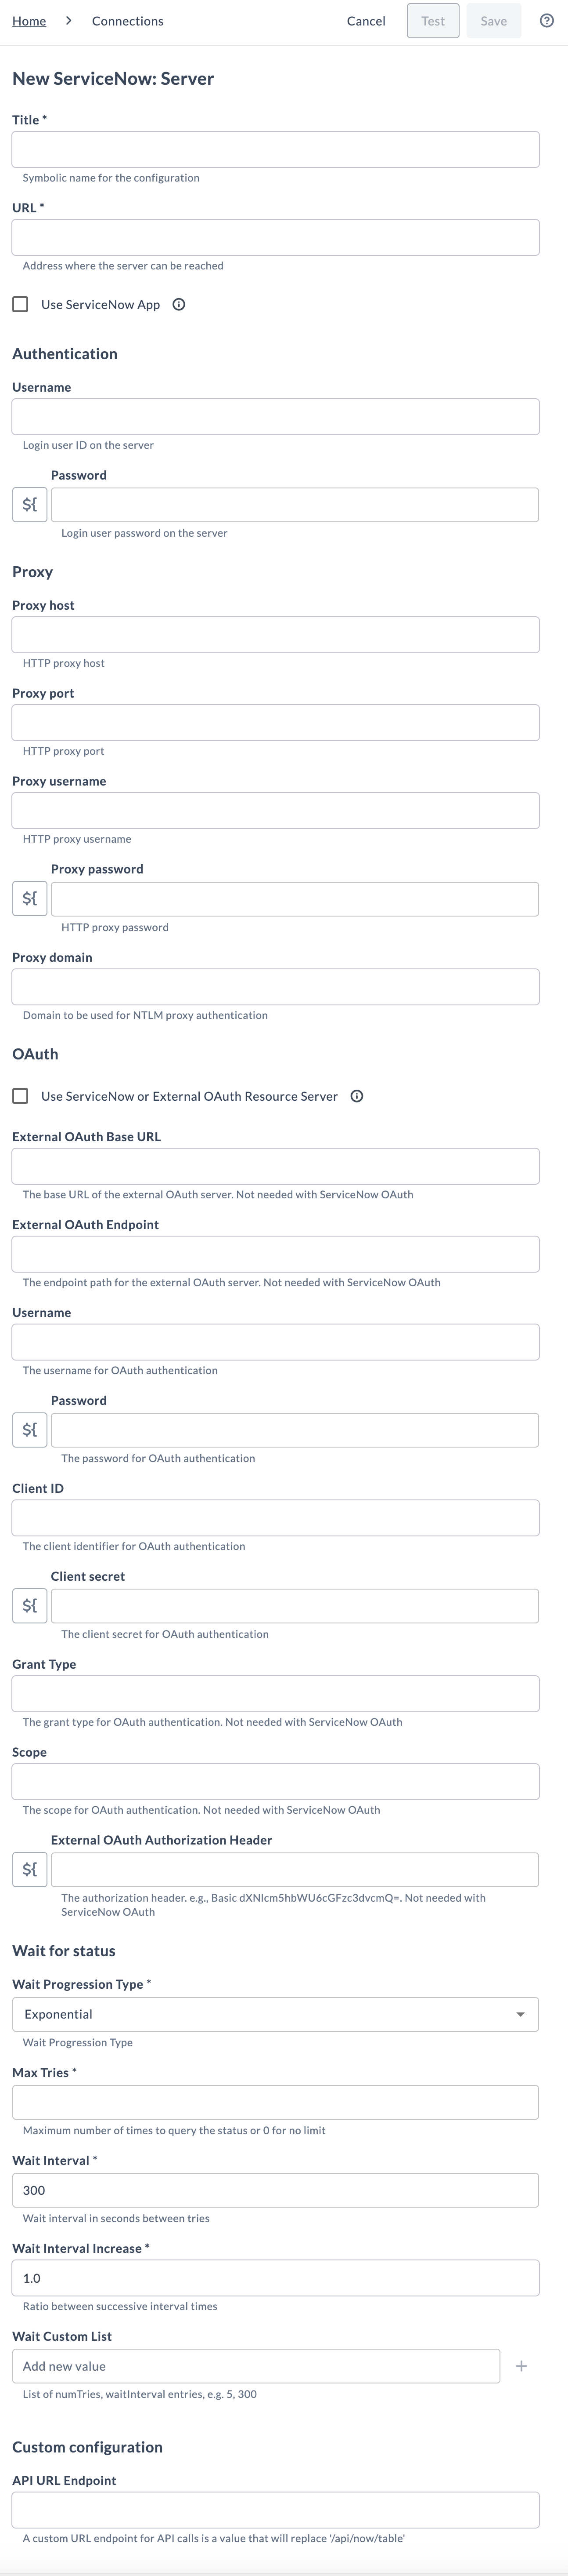The height and width of the screenshot is (2576, 568).
Task: Click the ${ expression icon beside the login Password field
Action: [x=29, y=504]
